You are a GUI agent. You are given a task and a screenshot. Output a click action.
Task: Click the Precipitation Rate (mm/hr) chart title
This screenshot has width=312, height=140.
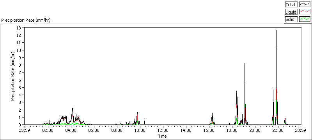tap(26, 20)
